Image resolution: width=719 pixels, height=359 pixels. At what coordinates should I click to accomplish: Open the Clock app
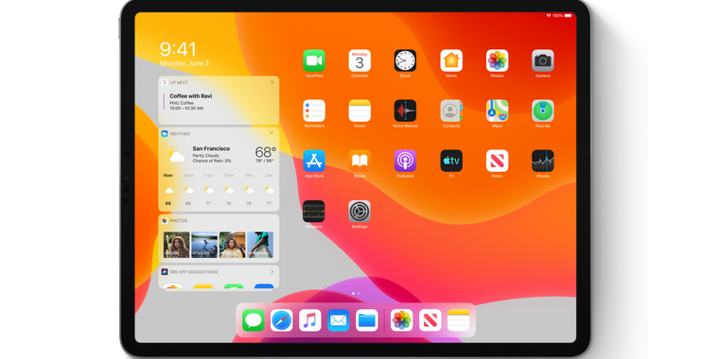[x=405, y=60]
